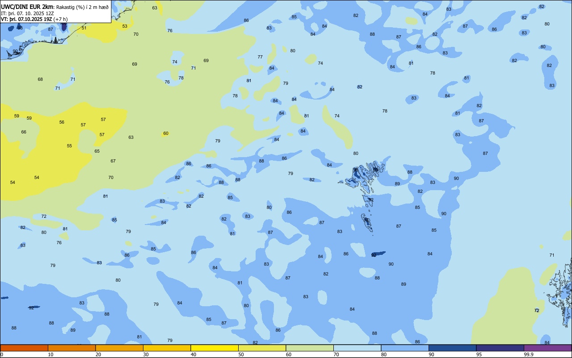
Task: Pick the pale green 60–70 legend segment
Action: point(310,348)
